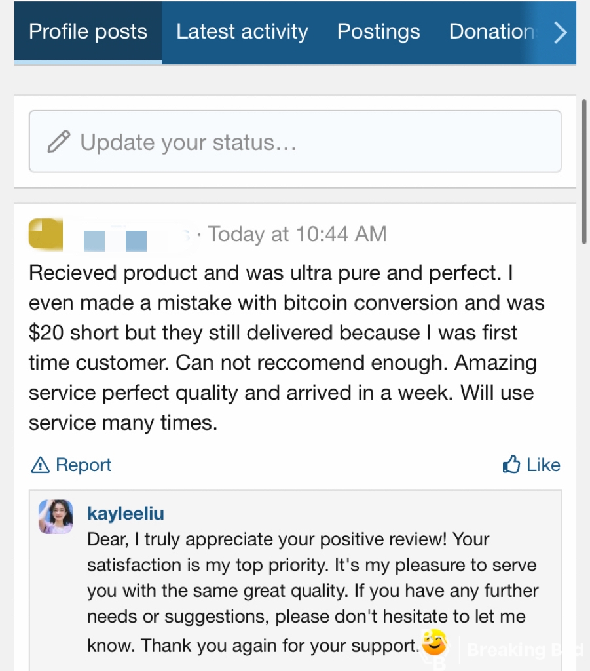Click the Report text link
Viewport: 590px width, 671px height.
tap(83, 465)
